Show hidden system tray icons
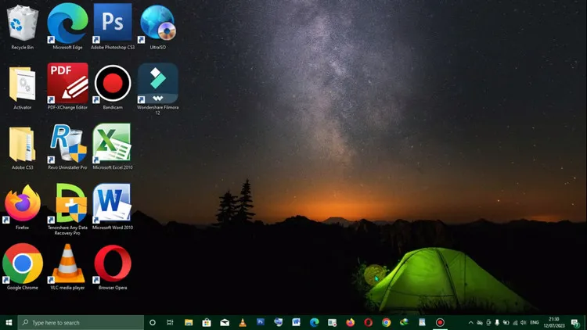The width and height of the screenshot is (587, 330). coord(470,322)
